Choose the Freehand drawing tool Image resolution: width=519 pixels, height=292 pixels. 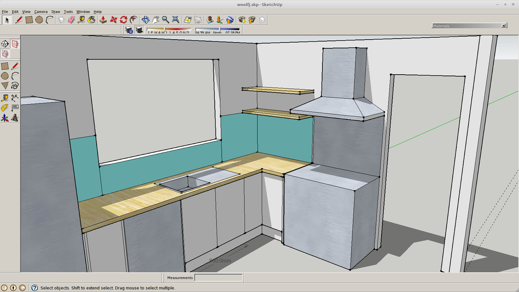[15, 86]
